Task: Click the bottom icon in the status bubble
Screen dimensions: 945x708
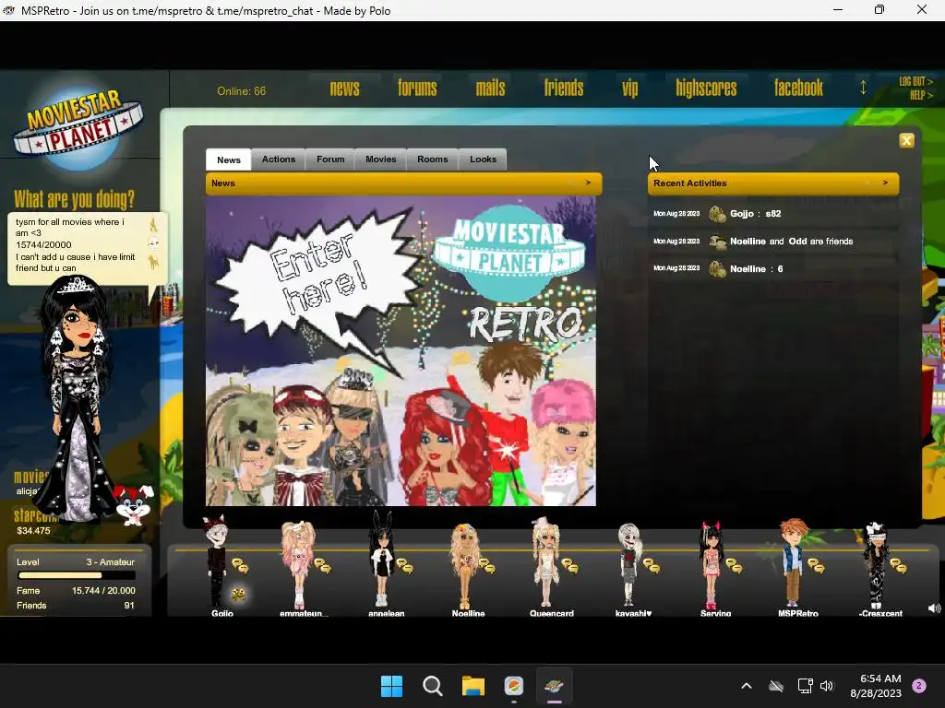Action: (154, 262)
